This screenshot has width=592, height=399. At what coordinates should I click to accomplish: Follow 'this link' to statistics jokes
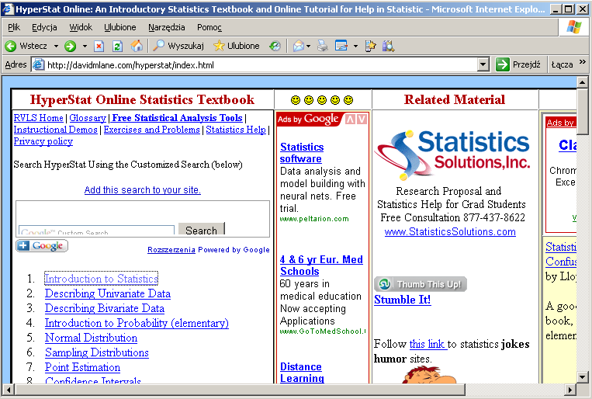pyautogui.click(x=428, y=344)
